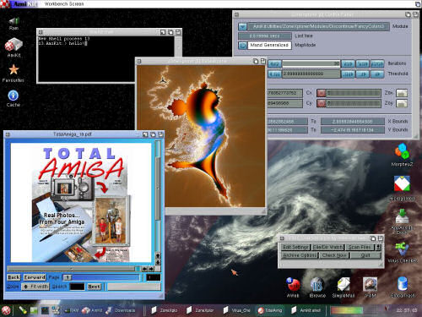
Task: Click Quit in Virus Checker window
Action: (365, 255)
